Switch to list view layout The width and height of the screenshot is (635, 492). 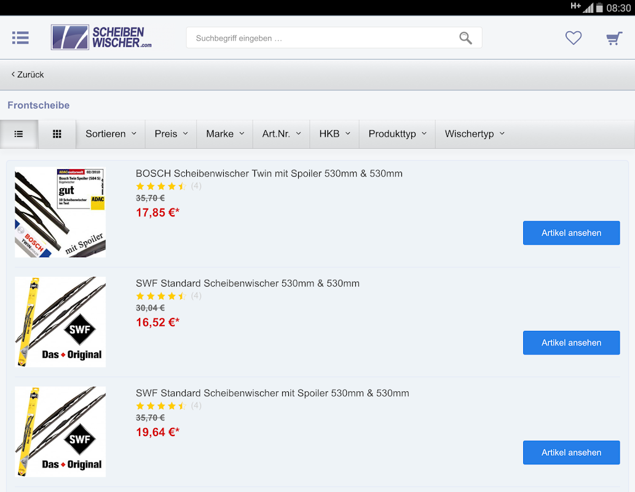tap(18, 134)
